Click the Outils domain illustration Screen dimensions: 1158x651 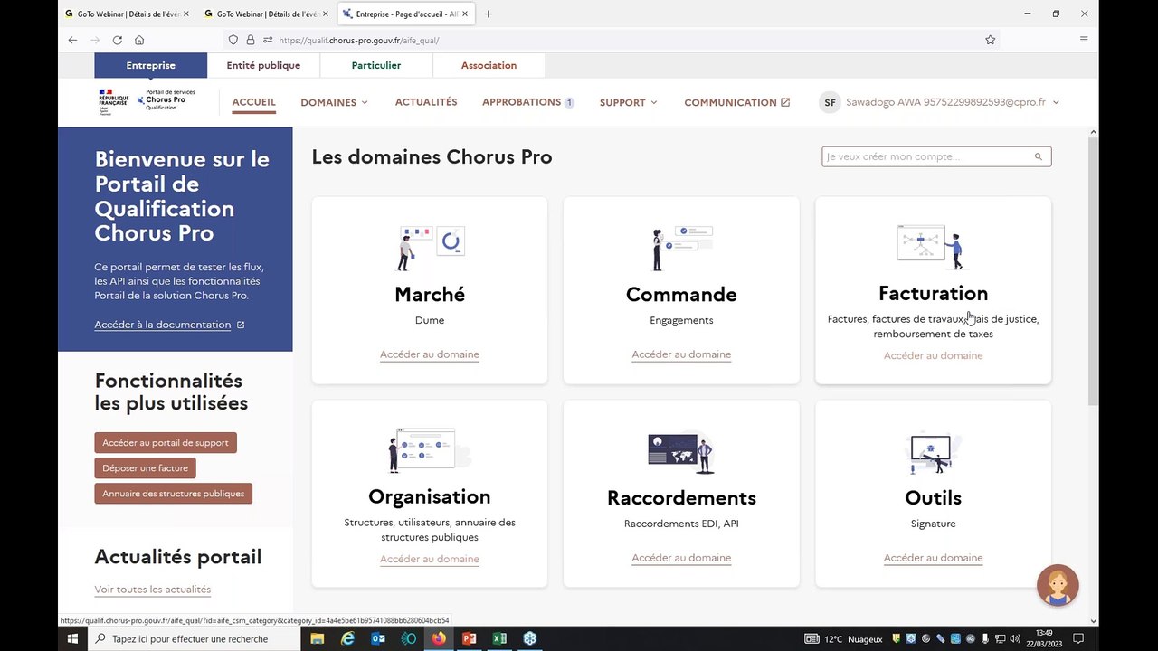[x=933, y=452]
